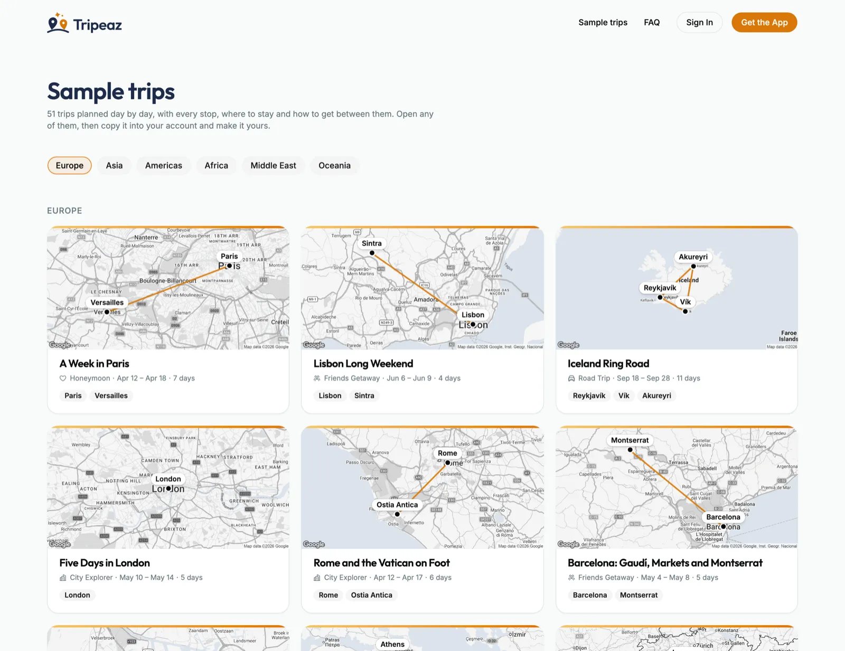845x651 pixels.
Task: Open the Iceland Ring Road title
Action: 608,364
